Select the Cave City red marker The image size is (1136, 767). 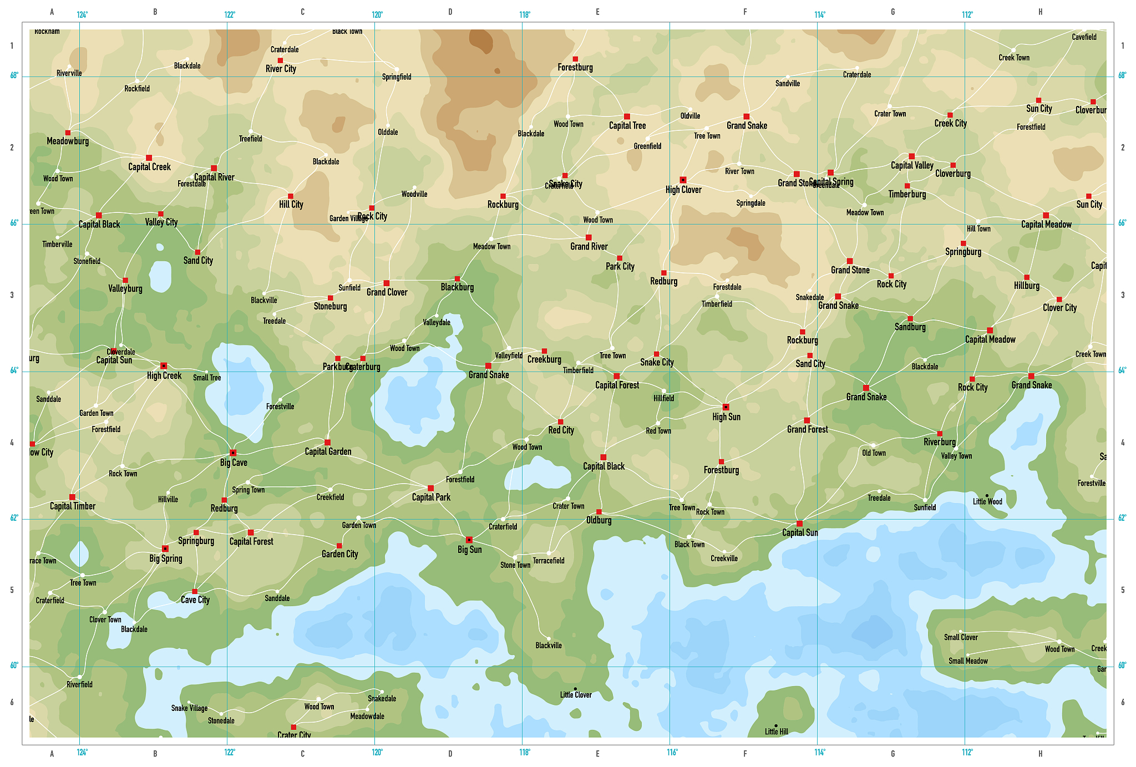click(x=195, y=592)
